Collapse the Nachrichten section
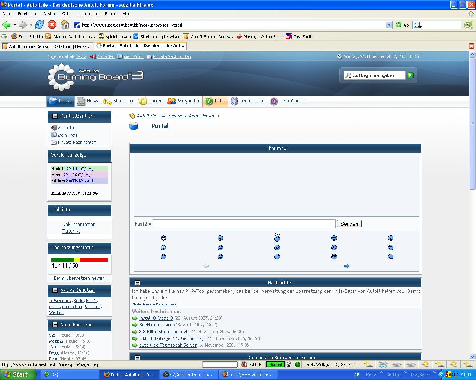 click(137, 283)
